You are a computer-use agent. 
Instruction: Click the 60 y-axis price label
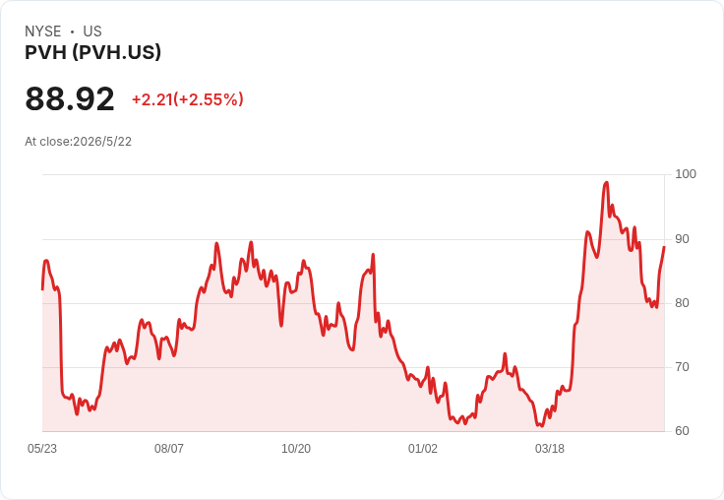[x=682, y=431]
